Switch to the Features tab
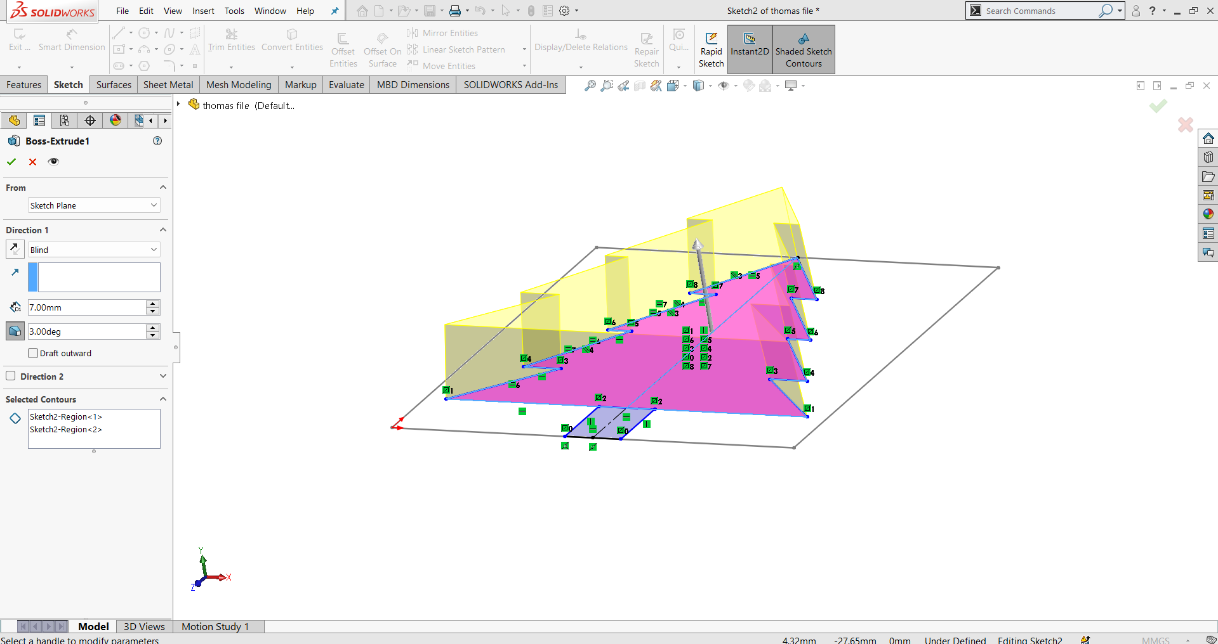 tap(23, 85)
